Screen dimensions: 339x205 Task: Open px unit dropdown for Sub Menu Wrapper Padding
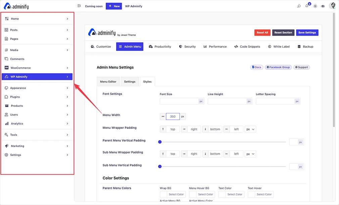(x=250, y=154)
